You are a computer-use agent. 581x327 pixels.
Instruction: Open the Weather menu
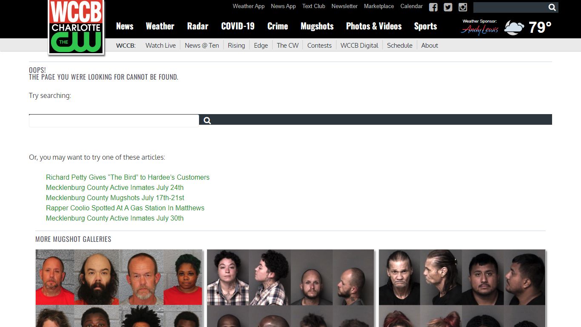tap(160, 26)
